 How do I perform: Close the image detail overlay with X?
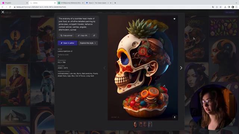[x=3, y=12]
